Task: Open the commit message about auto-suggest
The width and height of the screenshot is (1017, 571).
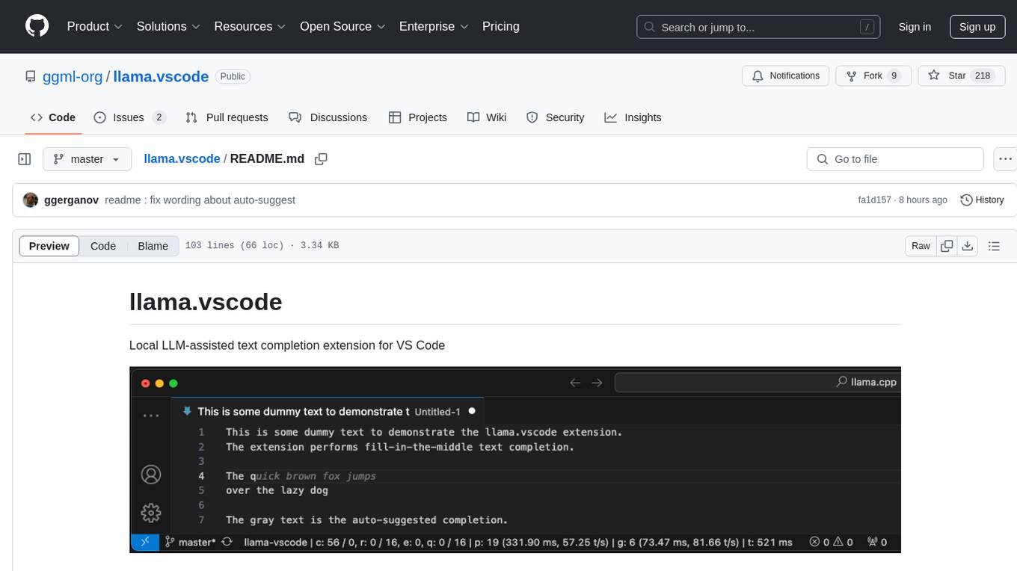Action: tap(200, 200)
